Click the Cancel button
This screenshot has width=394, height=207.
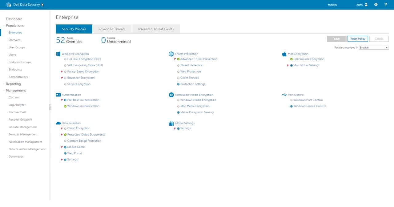(379, 39)
